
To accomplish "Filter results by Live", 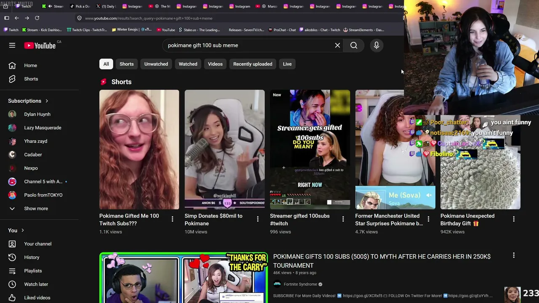I will coord(287,64).
